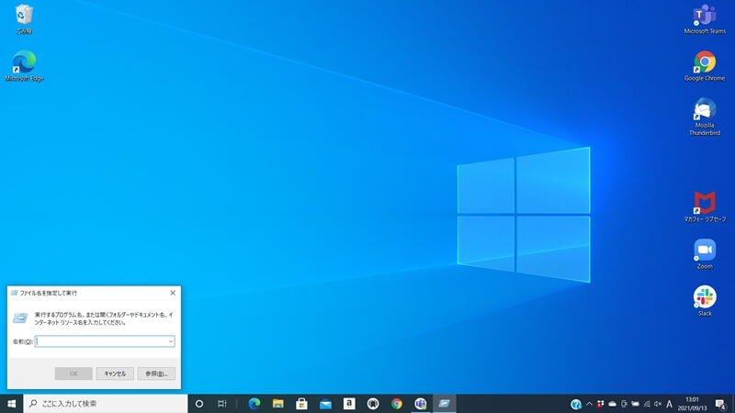The width and height of the screenshot is (735, 413).
Task: Open the help question mark tray icon
Action: (x=576, y=404)
